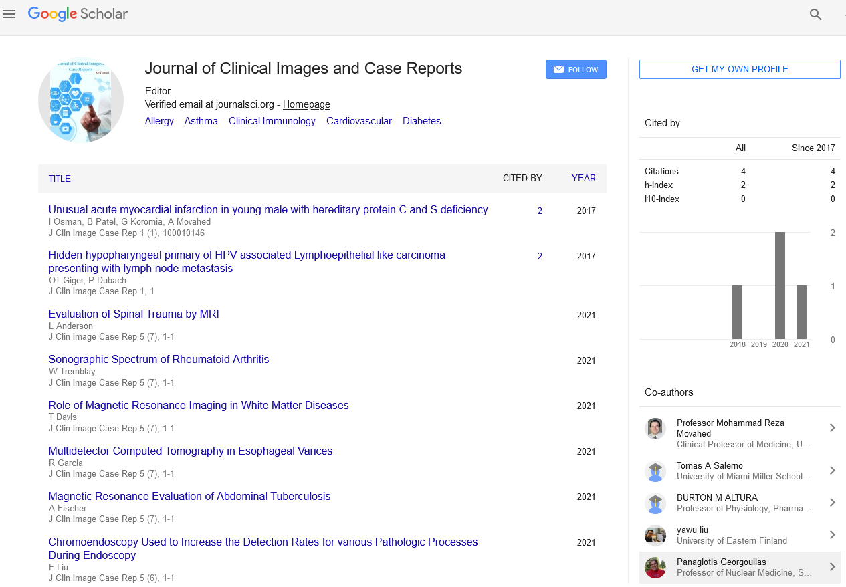Screen dimensions: 846x587
Task: Open Magnetic Resonance Evaluation of Abdominal Tuberculosis
Action: coord(189,496)
